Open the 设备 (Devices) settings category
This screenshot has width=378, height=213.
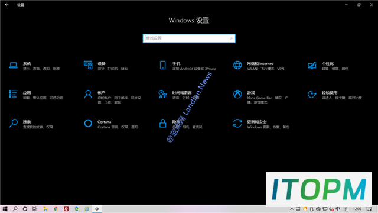106,66
